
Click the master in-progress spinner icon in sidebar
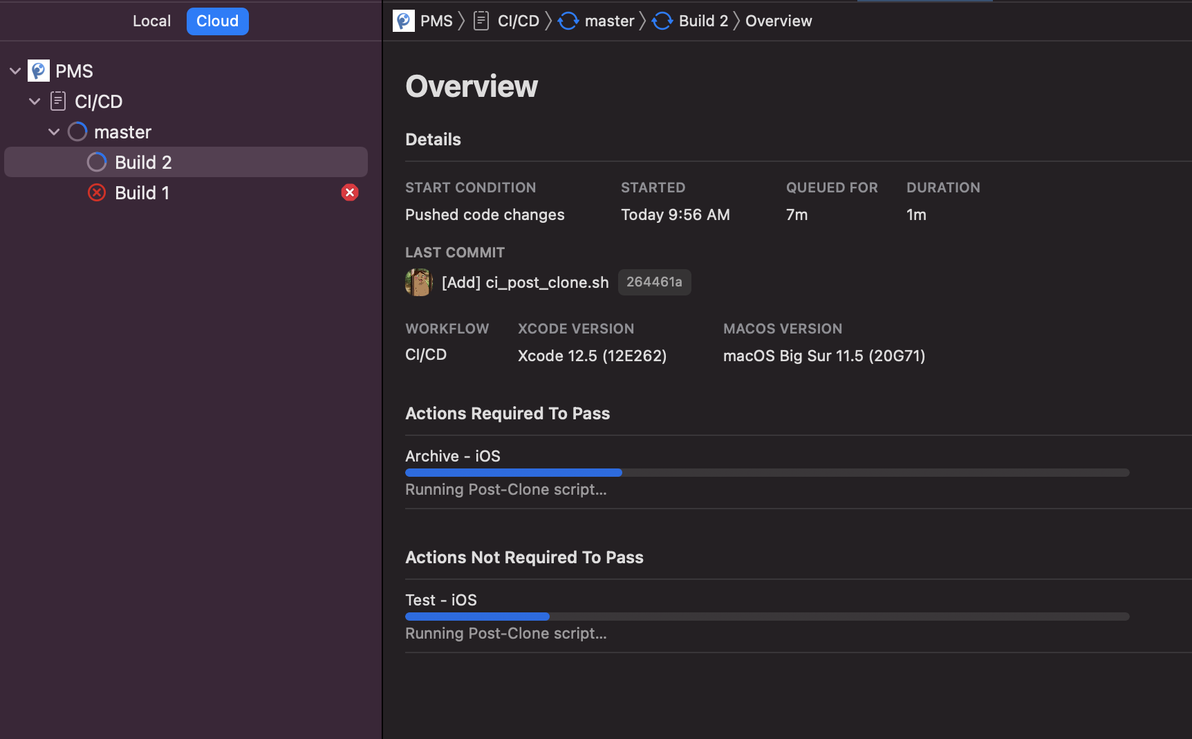(x=77, y=131)
